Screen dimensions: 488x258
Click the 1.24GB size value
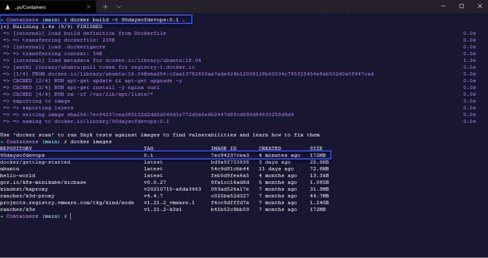319,202
